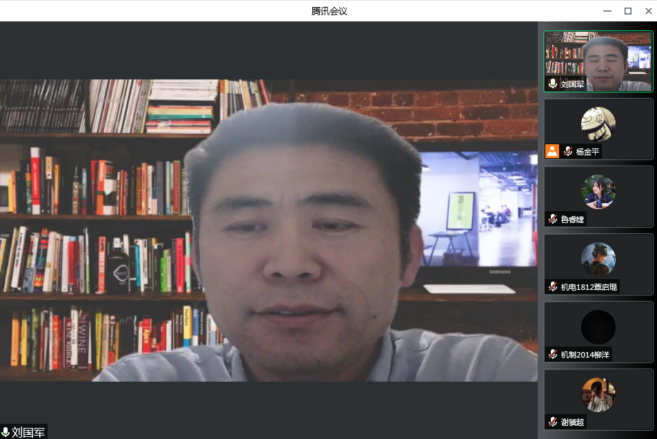Maximize the 腾讯会议 window
The width and height of the screenshot is (657, 439).
pos(628,10)
